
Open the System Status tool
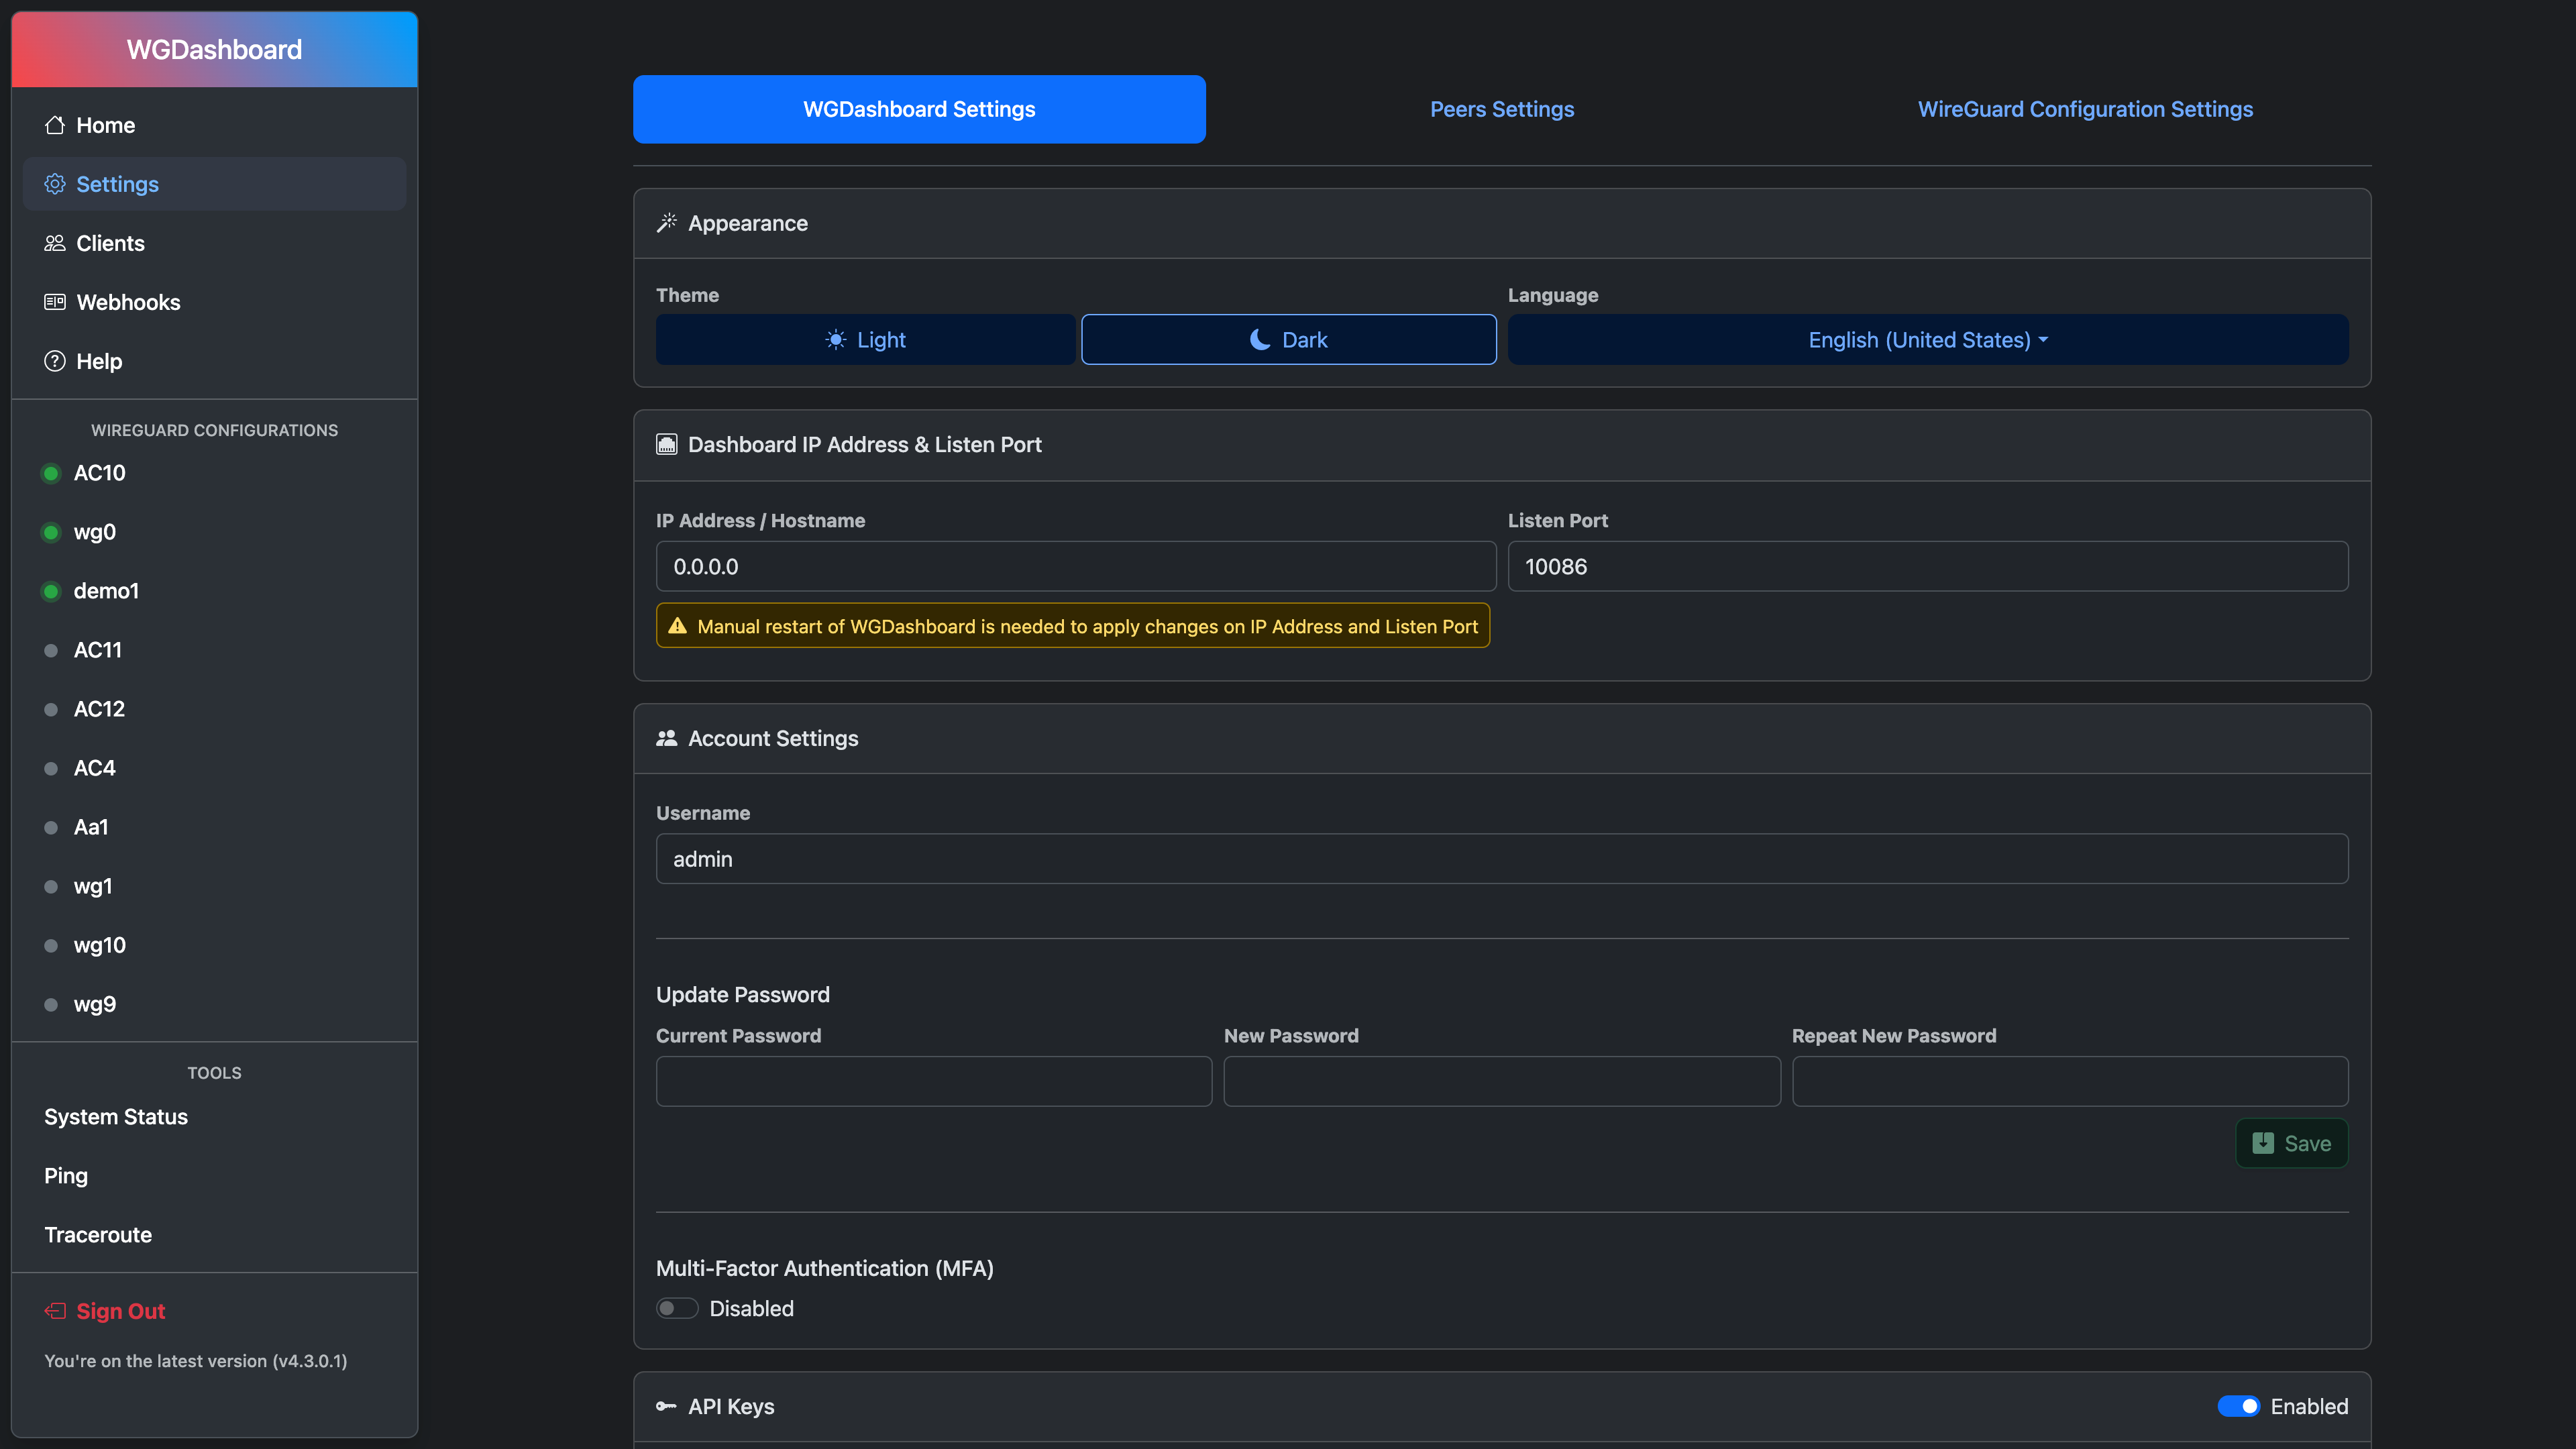click(116, 1117)
